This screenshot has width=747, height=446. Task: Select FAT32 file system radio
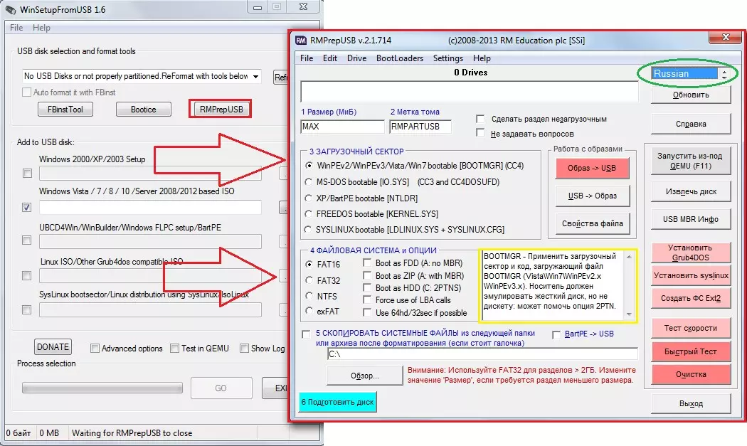click(x=309, y=280)
